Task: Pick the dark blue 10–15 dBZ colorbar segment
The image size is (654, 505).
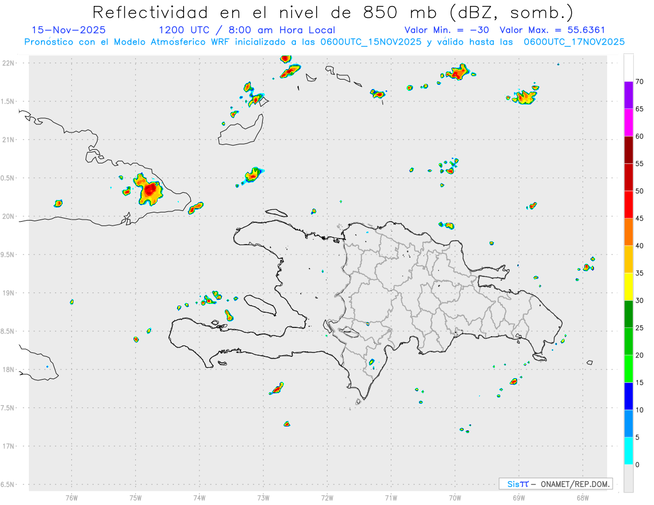Action: (628, 396)
